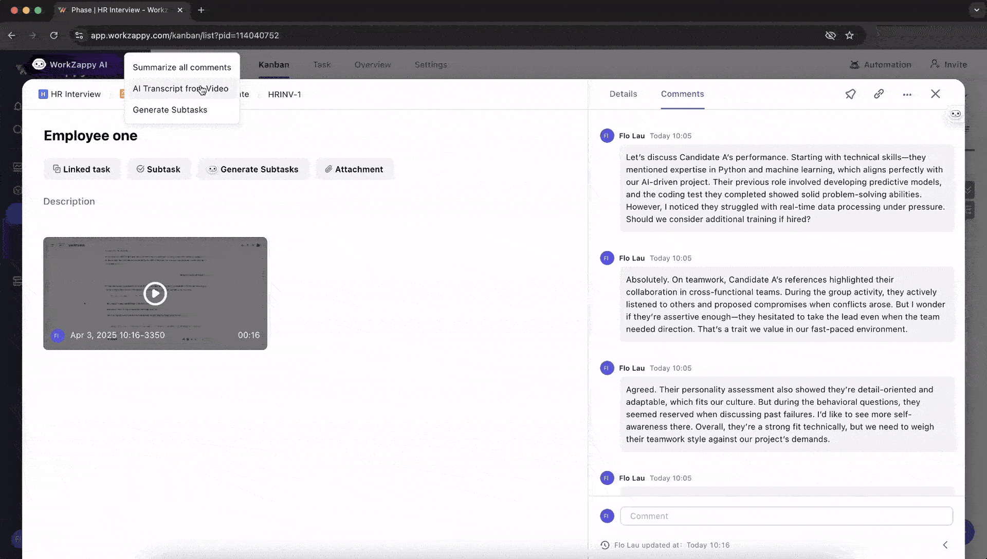This screenshot has width=987, height=559.
Task: Click the crossed-eye icon in address bar
Action: [x=830, y=35]
